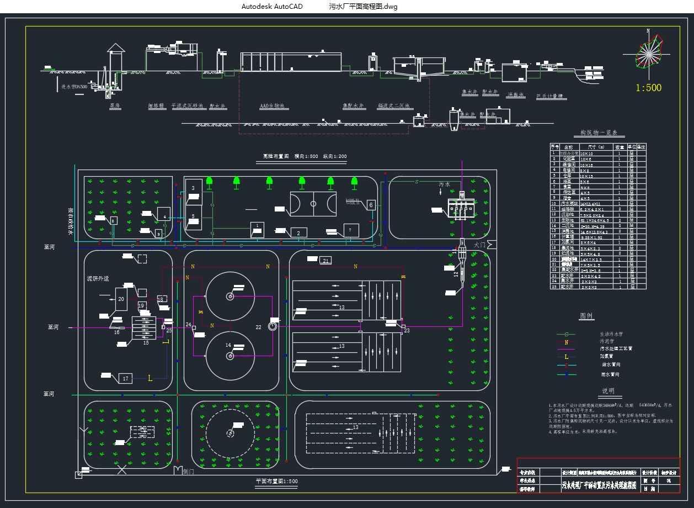Screen dimensions: 694x508
Task: Select the structure box numbered 17
Action: click(125, 378)
